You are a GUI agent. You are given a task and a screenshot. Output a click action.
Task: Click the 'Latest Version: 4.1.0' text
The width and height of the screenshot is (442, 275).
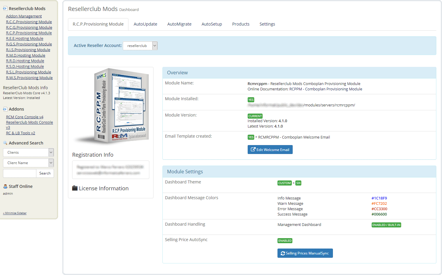coord(265,126)
